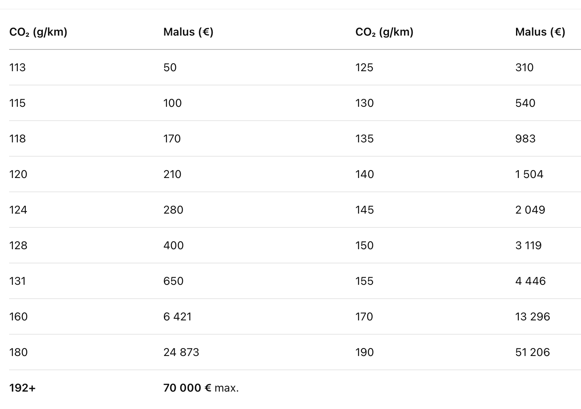Click the first CO₂ (g/km) column header
Viewport: 581px width, 409px height.
pyautogui.click(x=38, y=32)
